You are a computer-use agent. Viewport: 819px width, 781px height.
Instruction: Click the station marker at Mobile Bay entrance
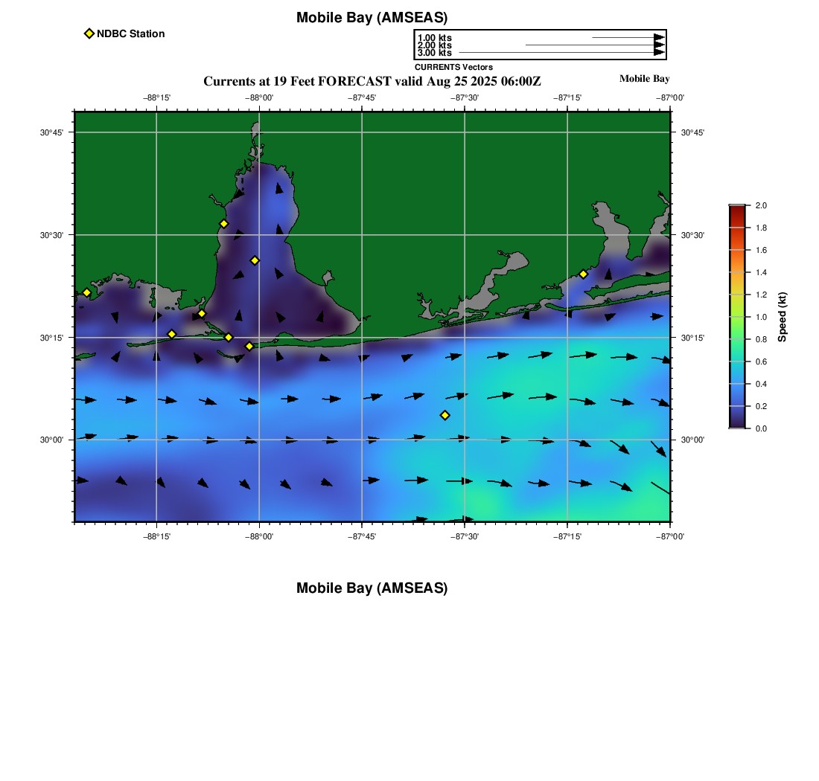point(249,346)
